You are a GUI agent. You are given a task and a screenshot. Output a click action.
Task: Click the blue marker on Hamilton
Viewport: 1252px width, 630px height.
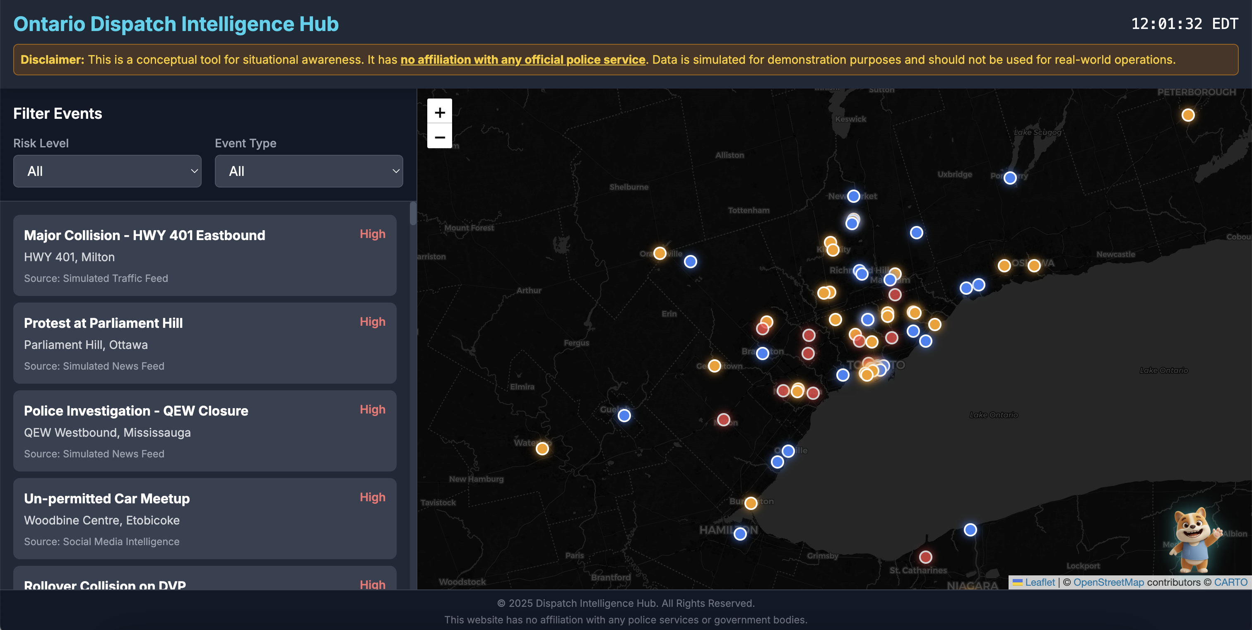tap(740, 534)
